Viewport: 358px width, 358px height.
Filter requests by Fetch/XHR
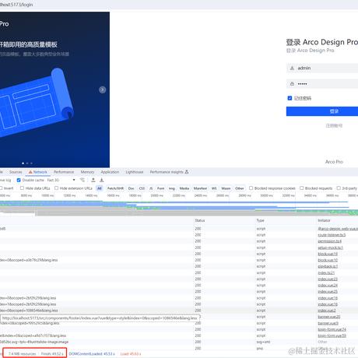[x=115, y=188]
